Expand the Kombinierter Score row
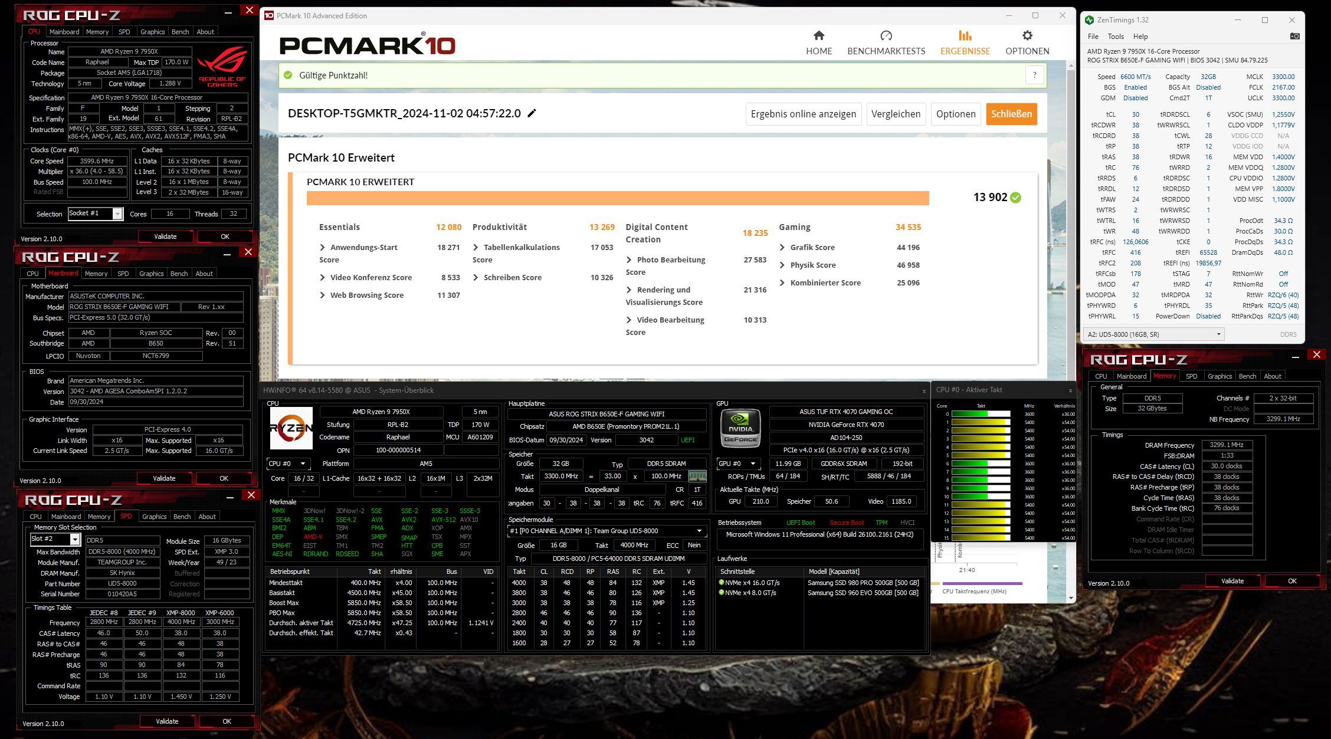Viewport: 1331px width, 739px height. [782, 283]
